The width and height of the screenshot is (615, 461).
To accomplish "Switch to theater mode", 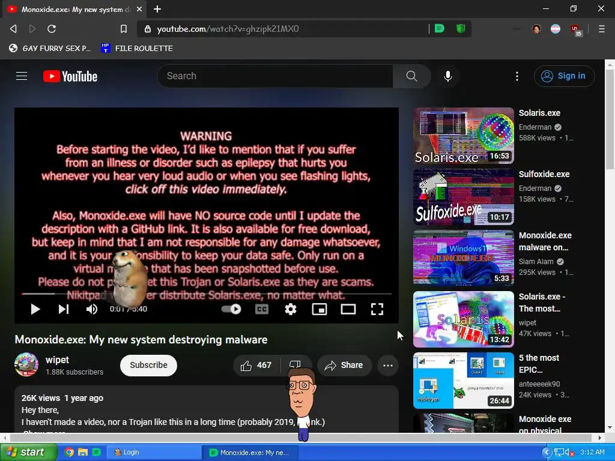I will [x=348, y=309].
